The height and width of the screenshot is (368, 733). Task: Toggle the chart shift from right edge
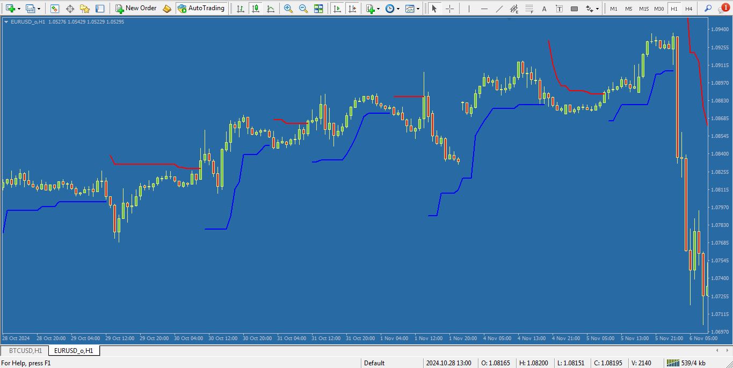tap(352, 8)
